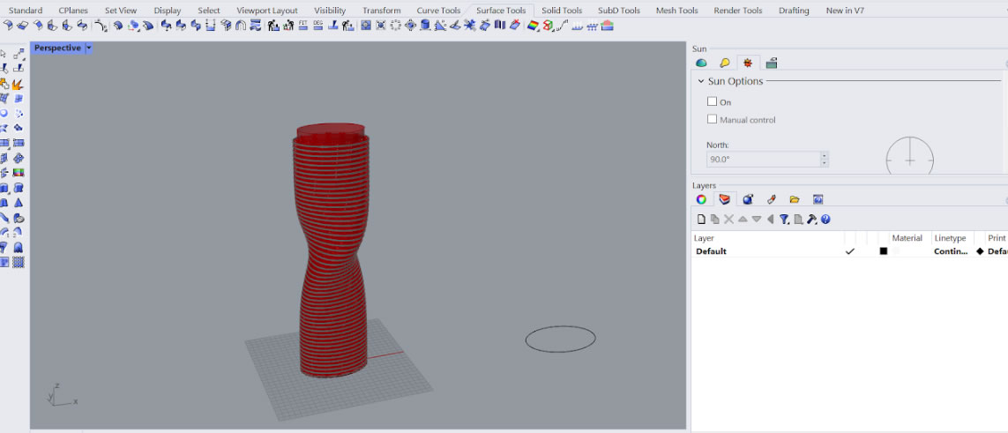Screen dimensions: 1008x433
Task: Toggle the current-layer checkmark on the Default layer
Action: click(x=850, y=251)
